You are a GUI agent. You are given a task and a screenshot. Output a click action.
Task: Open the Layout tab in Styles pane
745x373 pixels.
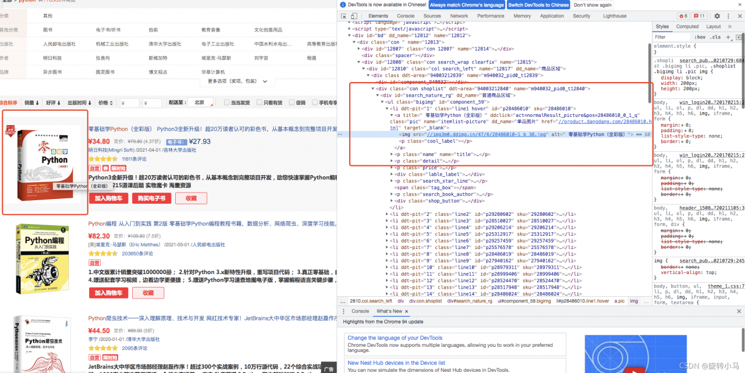coord(714,26)
